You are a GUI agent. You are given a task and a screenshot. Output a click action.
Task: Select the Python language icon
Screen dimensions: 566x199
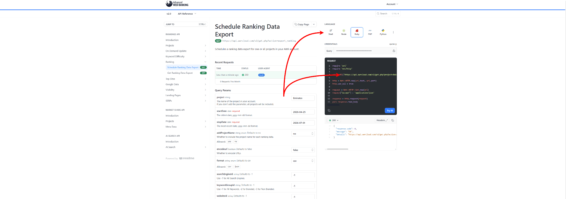tap(383, 32)
